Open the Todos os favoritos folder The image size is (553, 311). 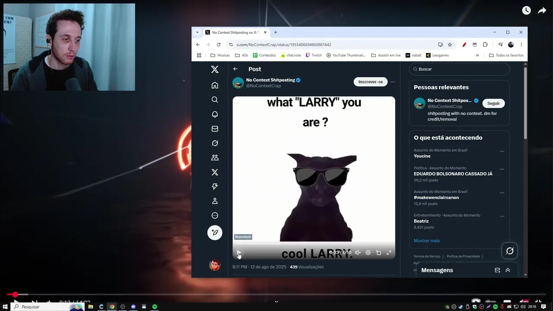[x=506, y=55]
